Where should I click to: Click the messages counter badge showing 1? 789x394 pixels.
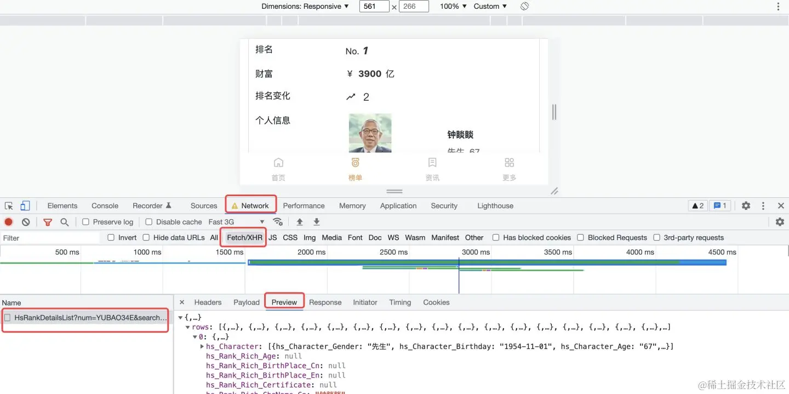pos(720,205)
